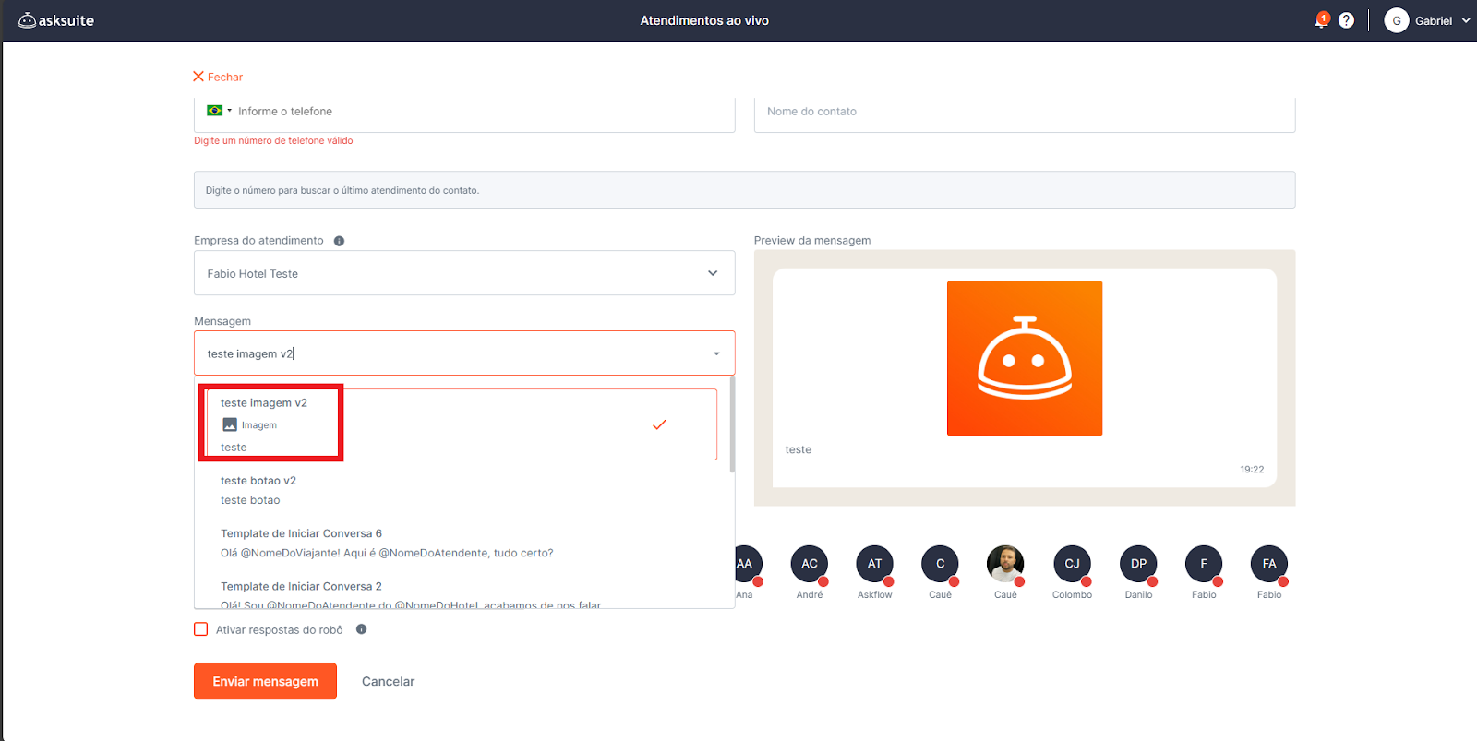This screenshot has height=741, width=1477.
Task: Click Enviar mensagem button
Action: (x=265, y=681)
